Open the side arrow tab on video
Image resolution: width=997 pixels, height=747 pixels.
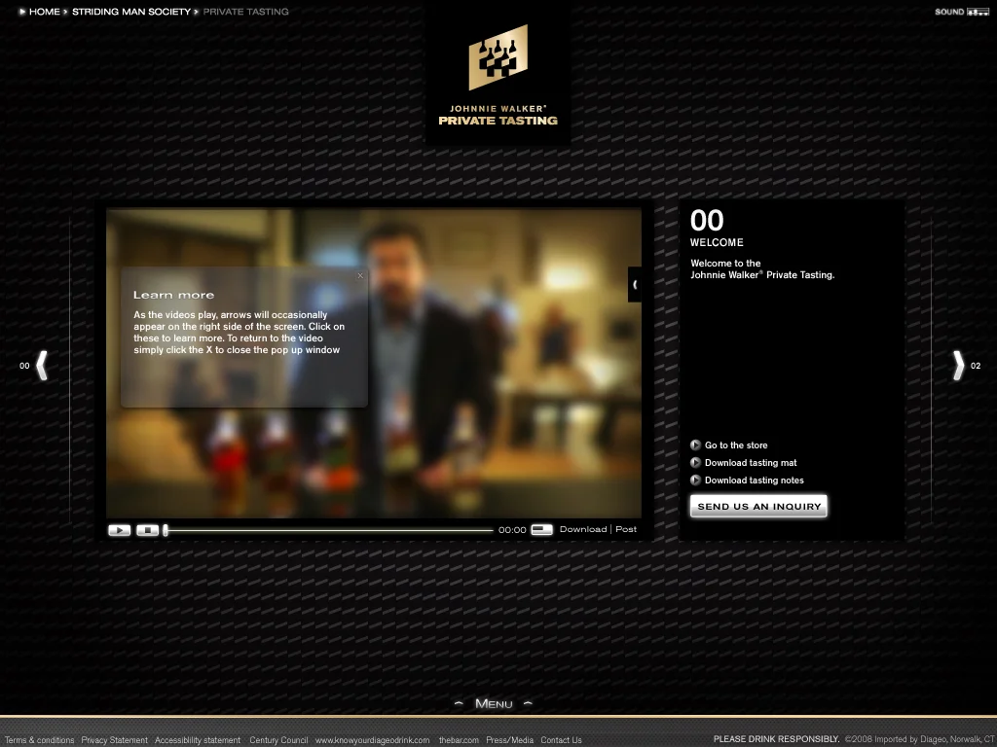tap(635, 285)
